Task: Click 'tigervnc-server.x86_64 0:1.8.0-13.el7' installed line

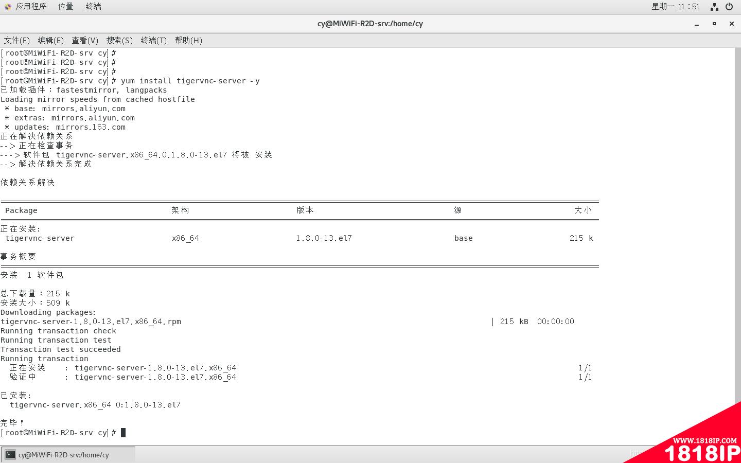Action: point(95,405)
